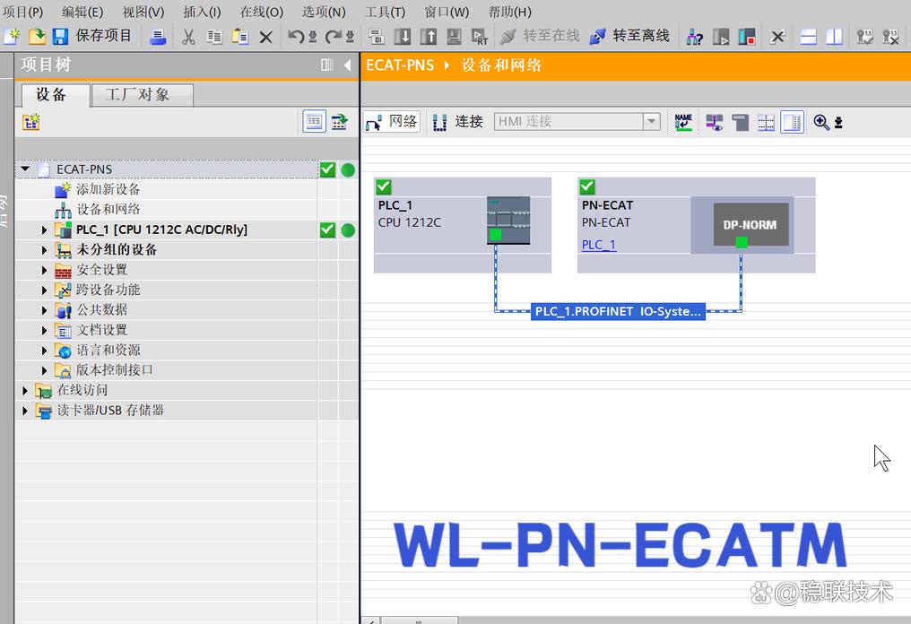Click the vertical split editor icon
Image resolution: width=911 pixels, height=624 pixels.
[834, 37]
